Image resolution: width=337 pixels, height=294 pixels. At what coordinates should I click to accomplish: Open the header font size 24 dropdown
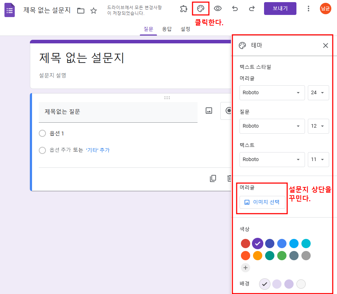pyautogui.click(x=318, y=92)
